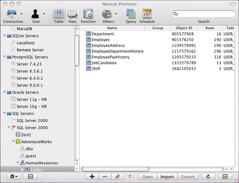Select the EmployeePayHistory table

click(x=110, y=57)
